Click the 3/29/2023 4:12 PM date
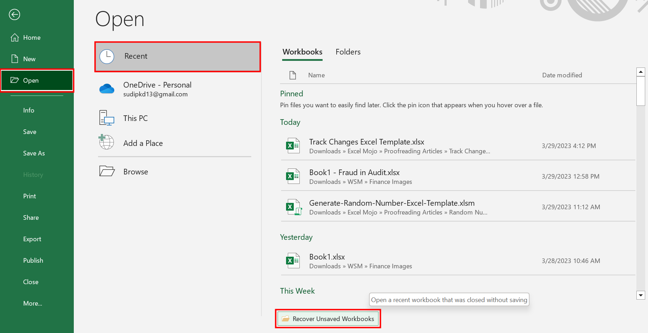 569,146
